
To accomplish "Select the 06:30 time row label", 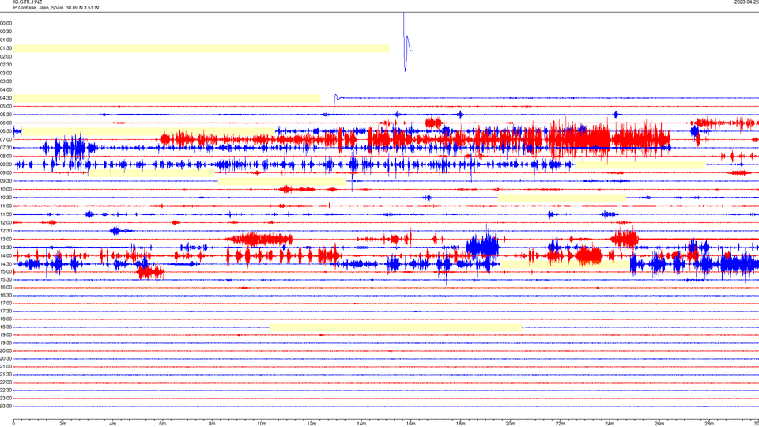I will 6,131.
